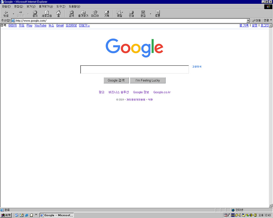Open the 검색 search pane icon

(x=71, y=14)
